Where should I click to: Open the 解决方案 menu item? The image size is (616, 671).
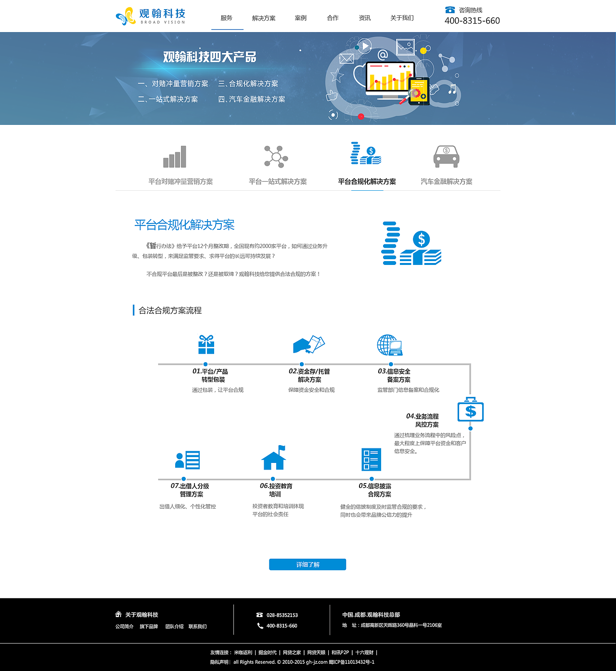click(x=264, y=18)
